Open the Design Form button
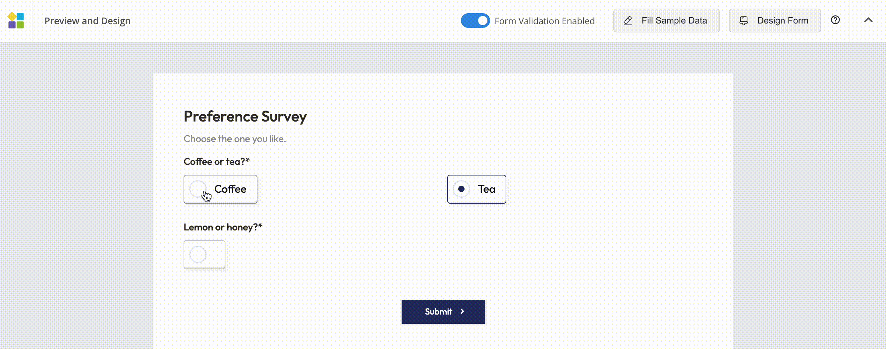 775,21
